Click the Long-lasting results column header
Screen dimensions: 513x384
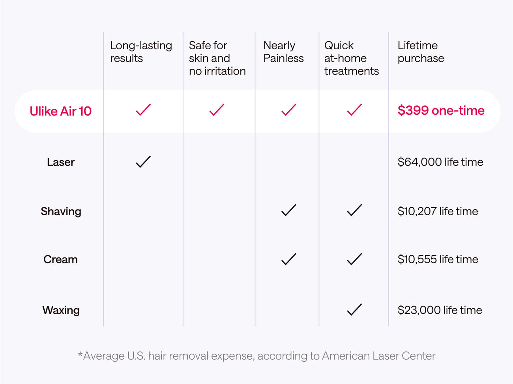[141, 52]
